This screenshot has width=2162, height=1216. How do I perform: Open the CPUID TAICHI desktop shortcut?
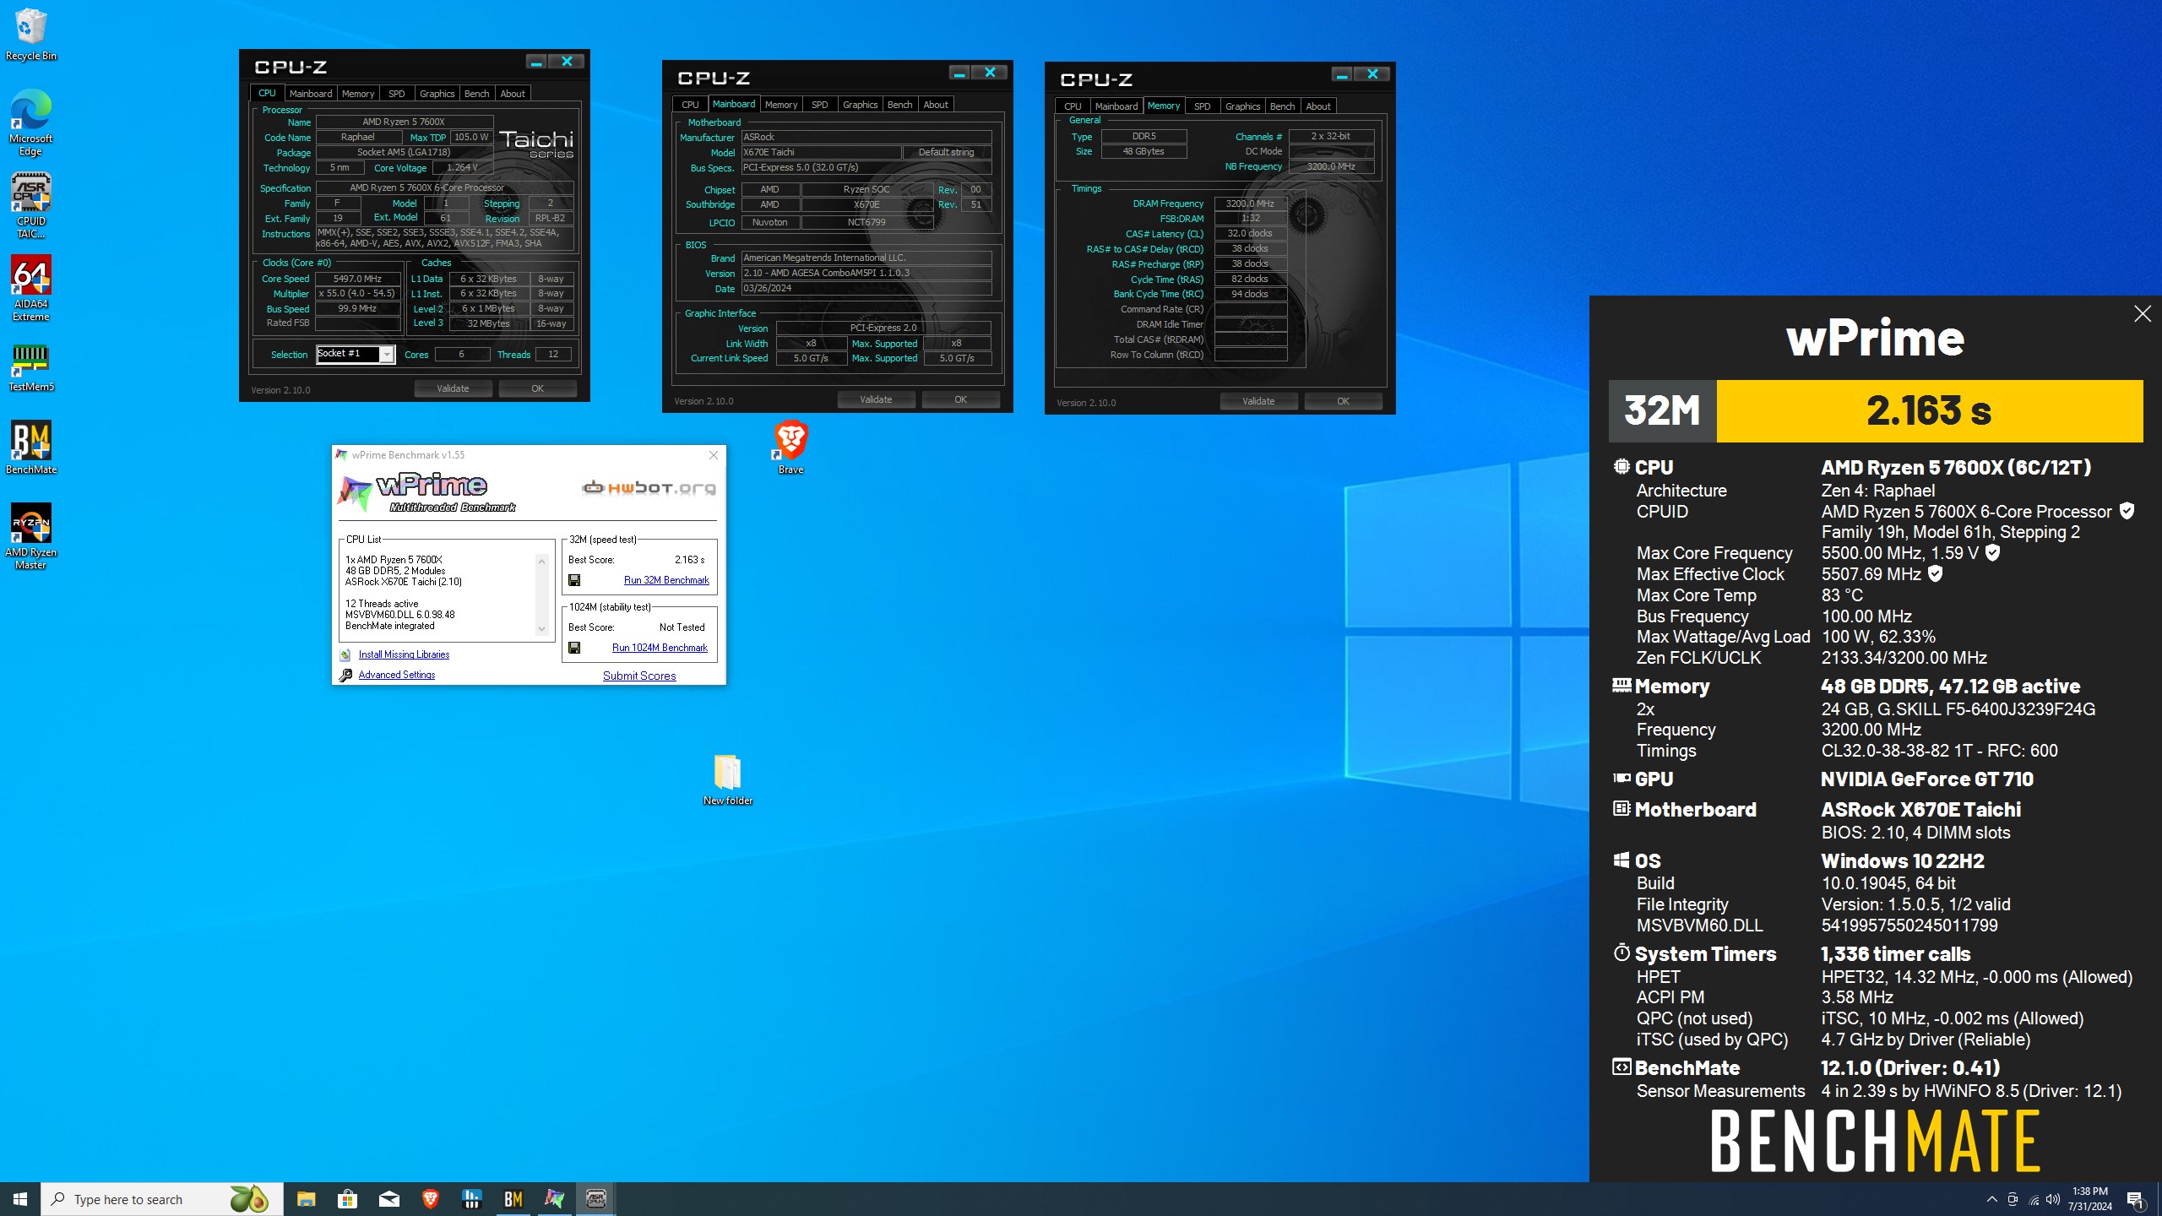[x=30, y=206]
